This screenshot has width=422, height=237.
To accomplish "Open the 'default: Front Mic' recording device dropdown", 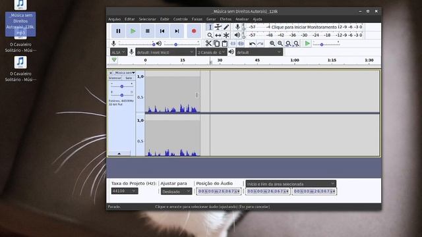I will coord(166,52).
